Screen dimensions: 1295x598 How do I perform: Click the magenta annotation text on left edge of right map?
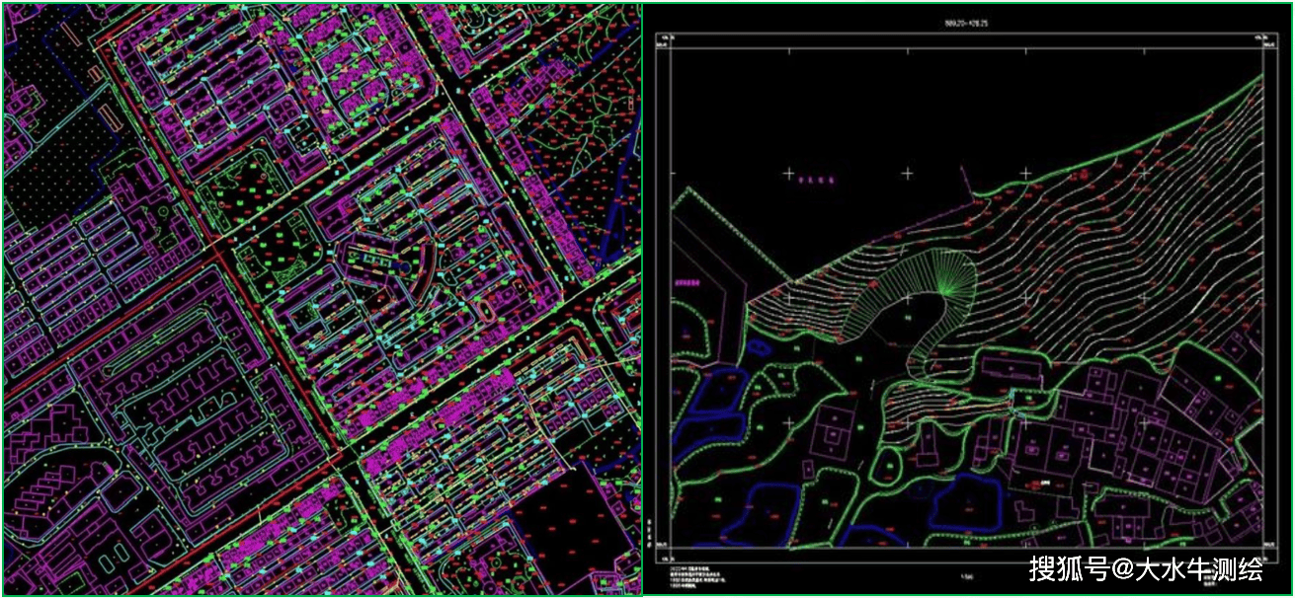pos(688,282)
